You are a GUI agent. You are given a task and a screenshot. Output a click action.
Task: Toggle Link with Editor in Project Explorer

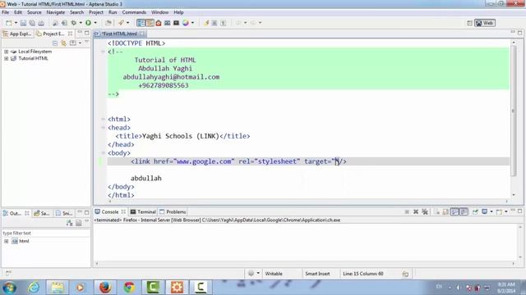point(64,43)
